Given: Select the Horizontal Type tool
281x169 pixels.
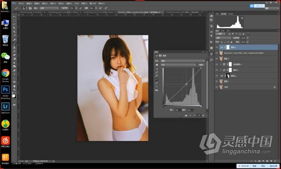Looking at the screenshot, I should tap(14, 74).
